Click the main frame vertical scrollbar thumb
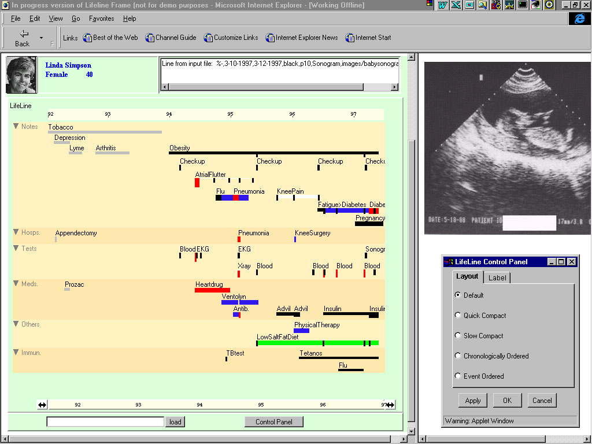This screenshot has width=592, height=444. click(x=411, y=282)
